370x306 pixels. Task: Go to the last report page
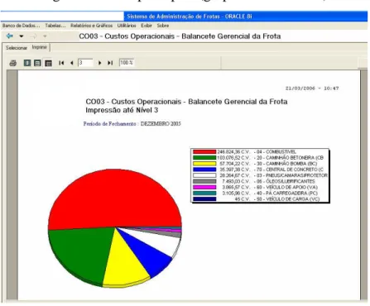tap(110, 63)
